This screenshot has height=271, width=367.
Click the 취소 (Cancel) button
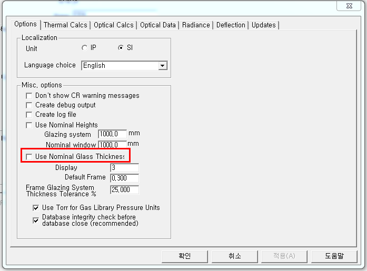click(x=234, y=256)
